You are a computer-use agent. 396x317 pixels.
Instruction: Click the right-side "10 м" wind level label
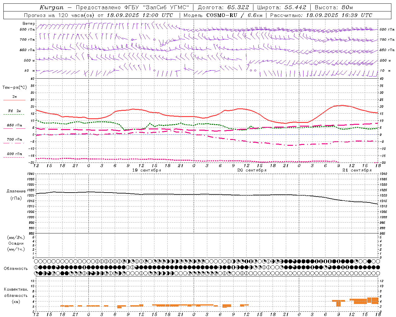[x=385, y=71]
